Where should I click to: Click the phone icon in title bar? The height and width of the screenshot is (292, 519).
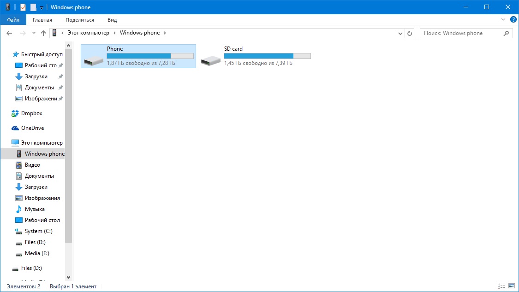(8, 7)
